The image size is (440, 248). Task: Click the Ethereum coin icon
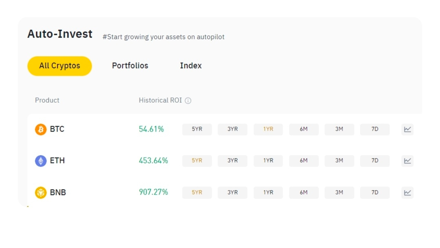tap(41, 161)
